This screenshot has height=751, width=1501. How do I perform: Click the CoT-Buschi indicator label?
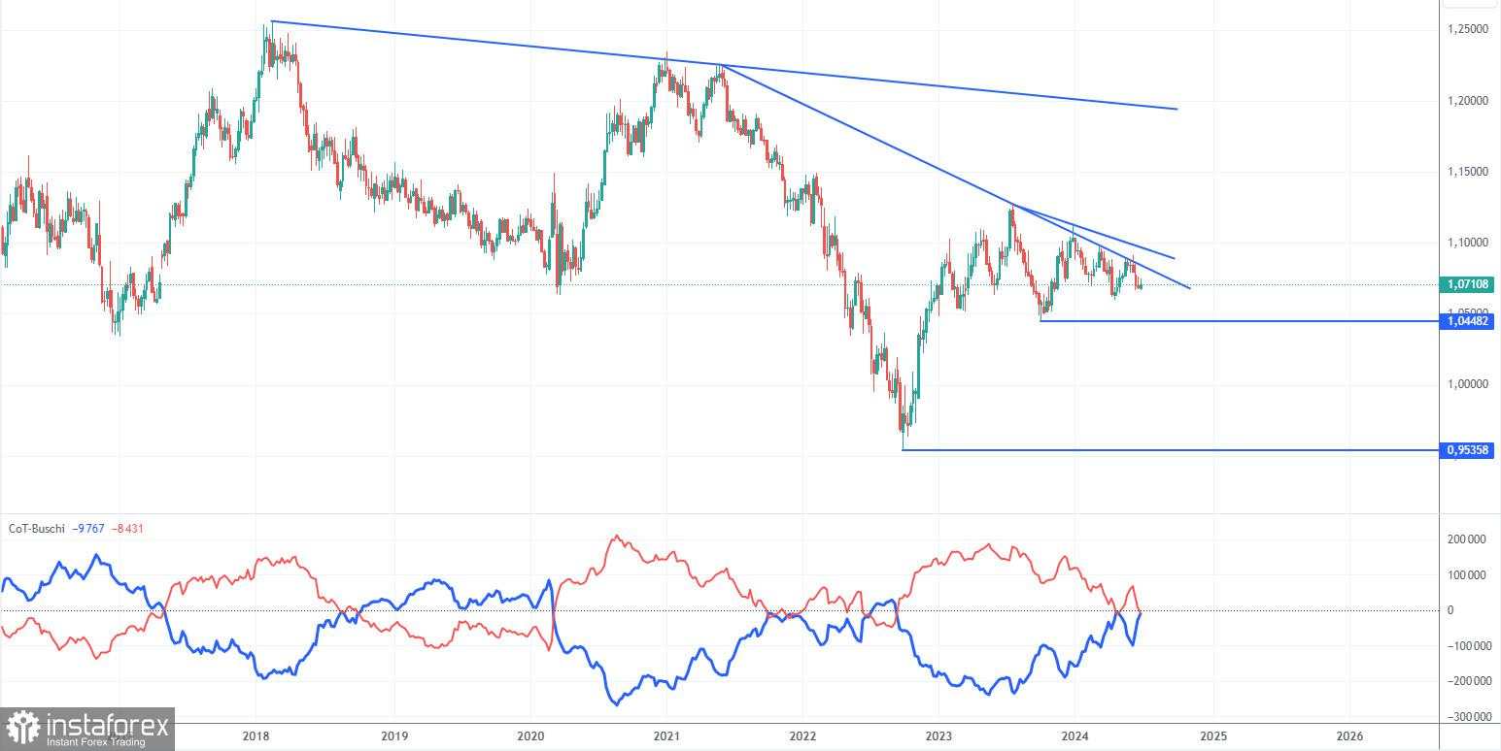tap(36, 529)
